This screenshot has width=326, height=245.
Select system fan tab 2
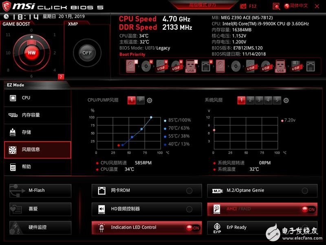pyautogui.click(x=250, y=100)
